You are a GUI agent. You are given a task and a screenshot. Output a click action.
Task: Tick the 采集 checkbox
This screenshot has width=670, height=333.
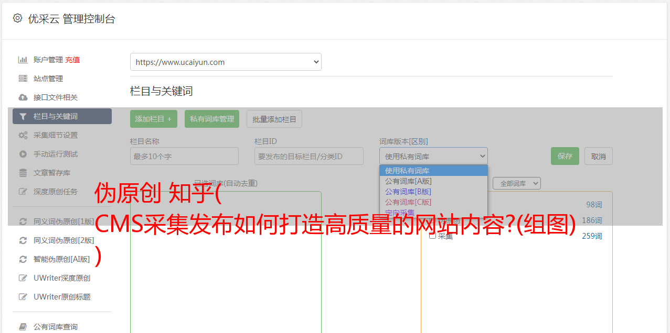[432, 236]
